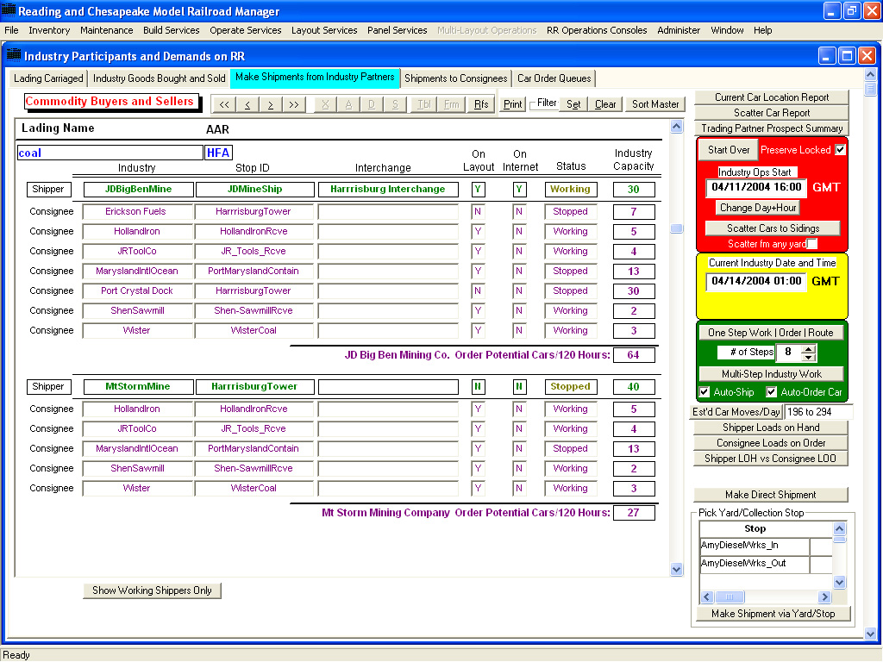Click the X delete toolbar button
Screen dimensions: 883x662
(x=325, y=104)
